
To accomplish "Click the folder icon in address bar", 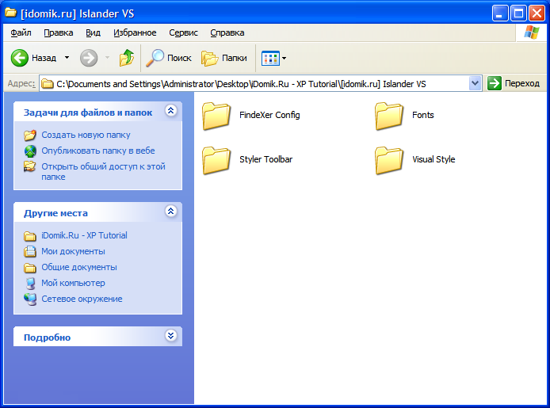I will coord(48,84).
